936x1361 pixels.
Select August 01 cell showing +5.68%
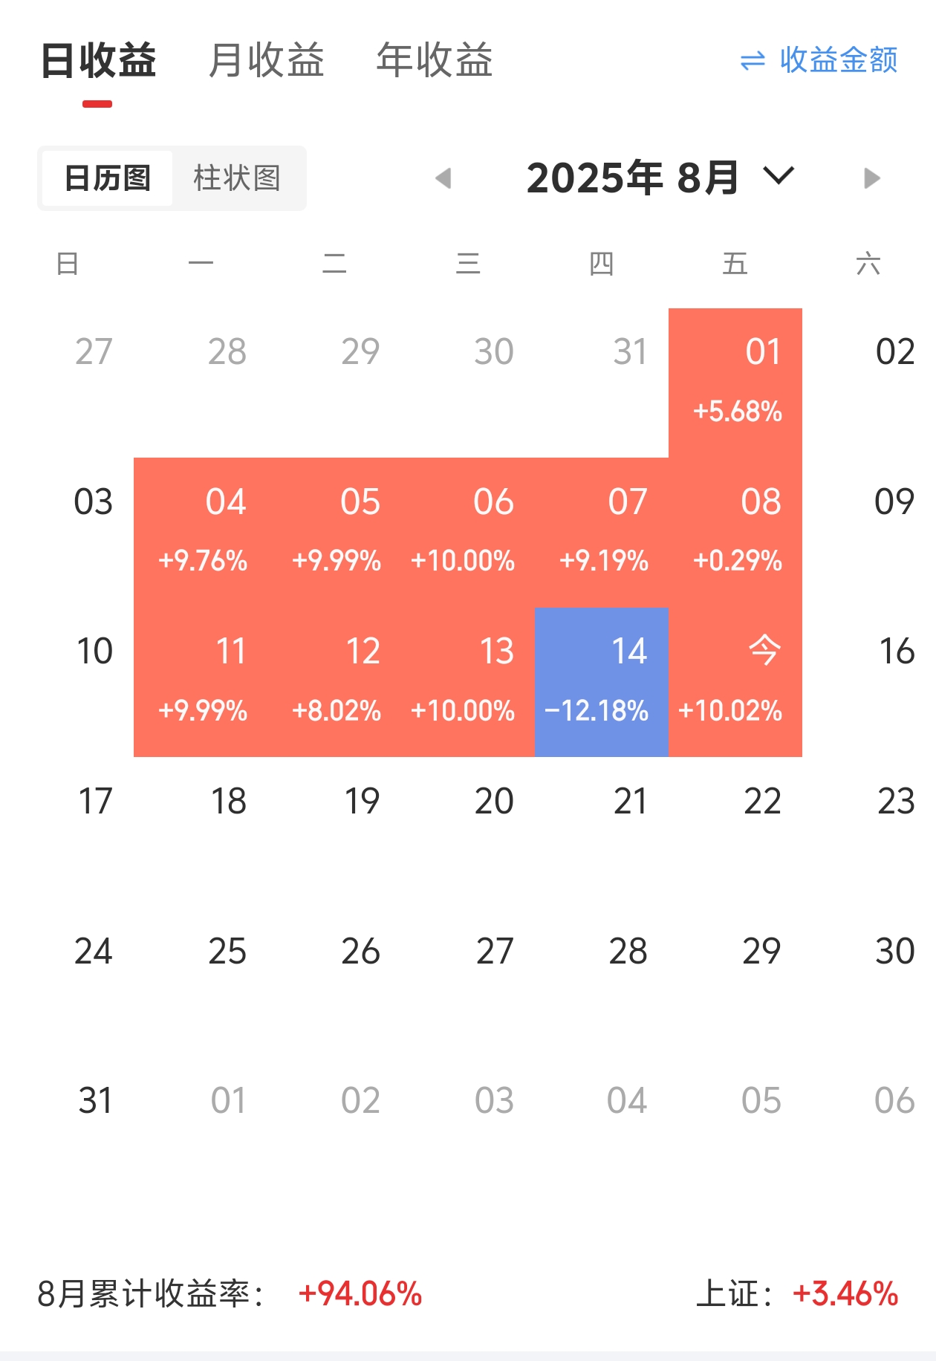point(735,383)
